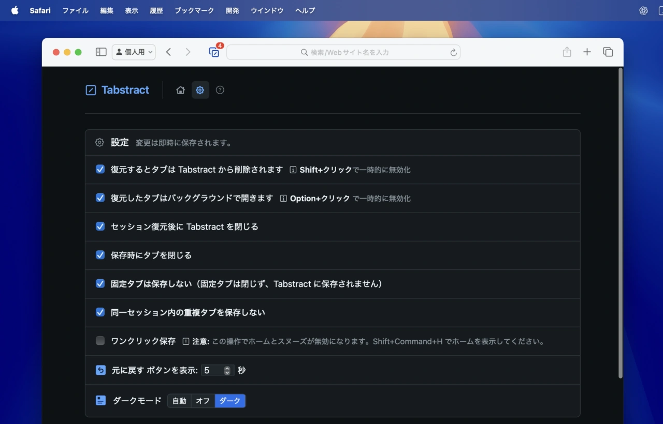Enable the ワンクリック保存 checkbox
Image resolution: width=663 pixels, height=424 pixels.
(100, 341)
